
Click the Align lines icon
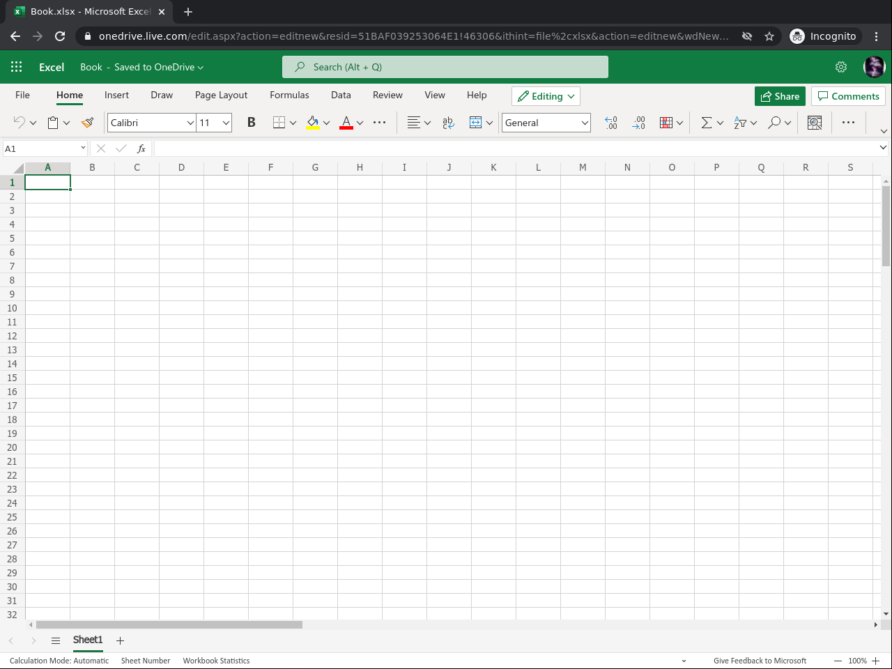pos(414,123)
